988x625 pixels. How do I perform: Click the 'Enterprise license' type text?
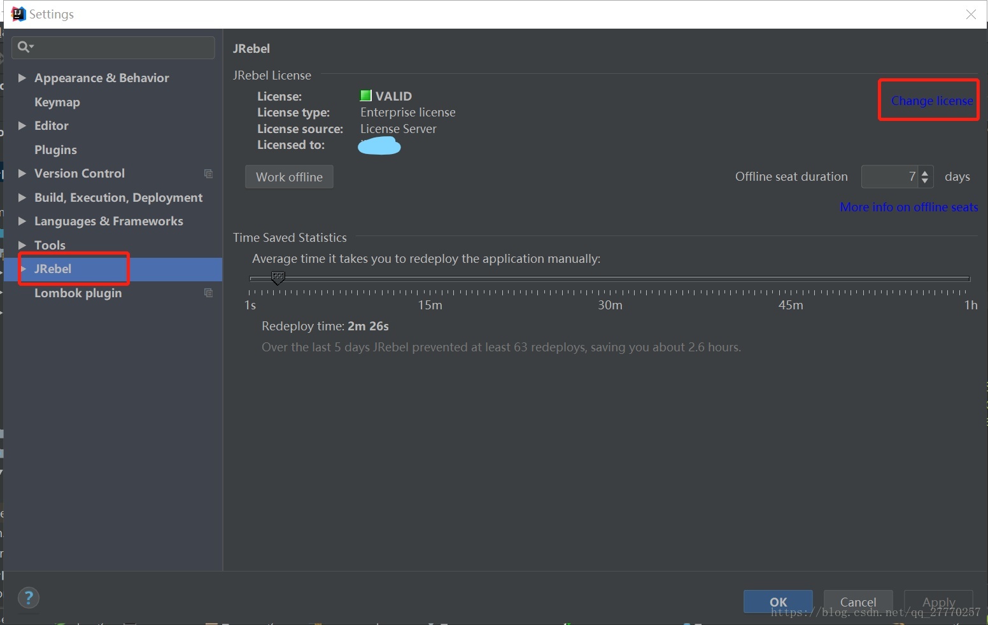point(408,112)
